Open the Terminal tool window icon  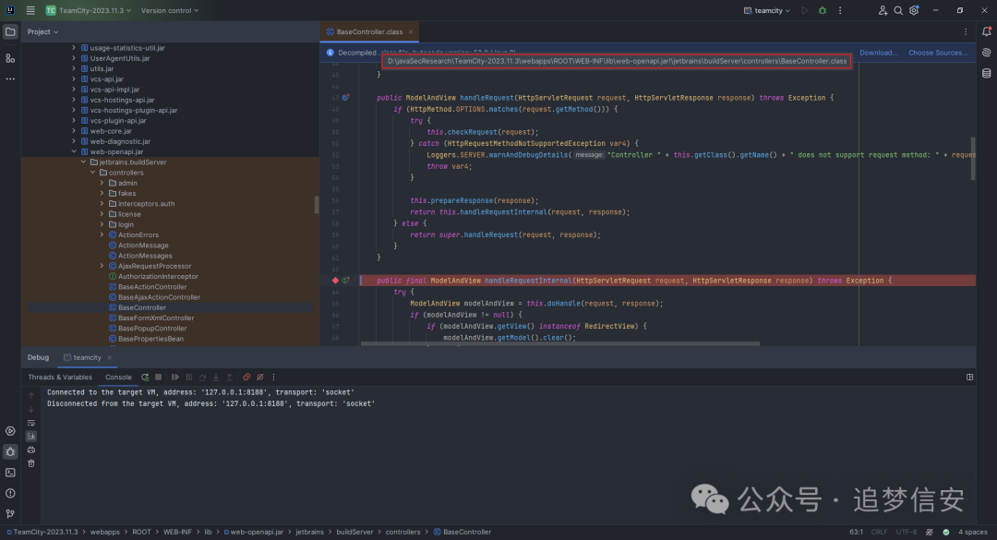coord(10,473)
